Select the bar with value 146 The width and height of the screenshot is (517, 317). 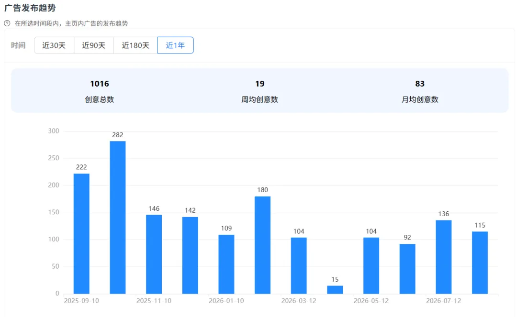pyautogui.click(x=154, y=254)
